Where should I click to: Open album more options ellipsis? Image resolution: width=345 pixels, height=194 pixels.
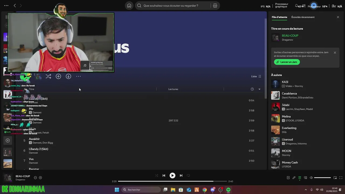click(x=78, y=77)
